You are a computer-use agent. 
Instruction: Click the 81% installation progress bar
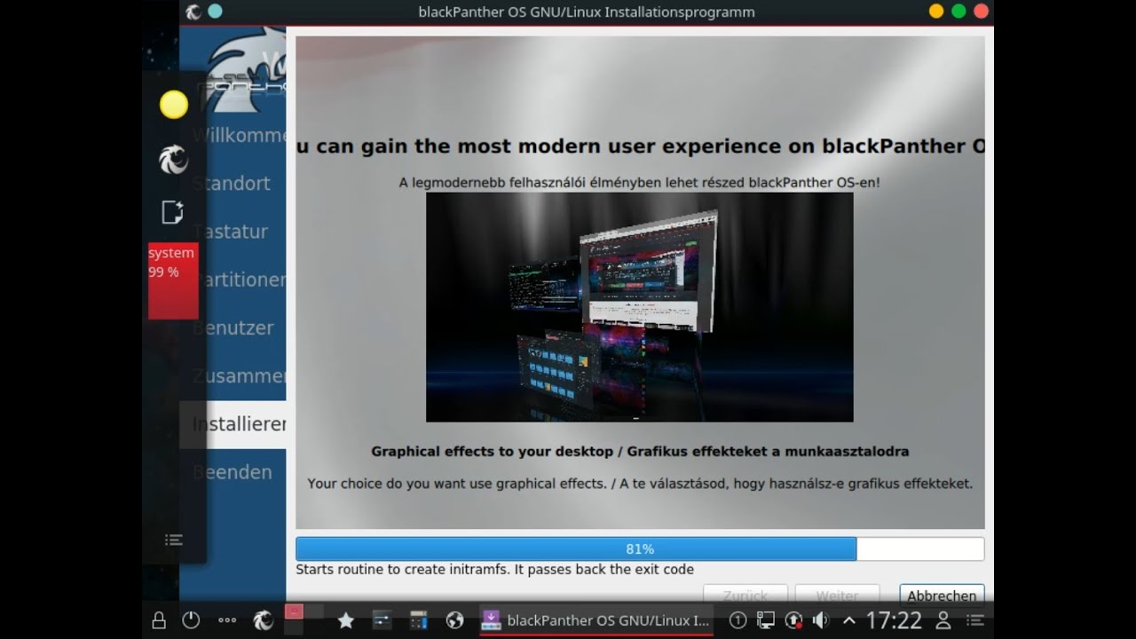640,548
